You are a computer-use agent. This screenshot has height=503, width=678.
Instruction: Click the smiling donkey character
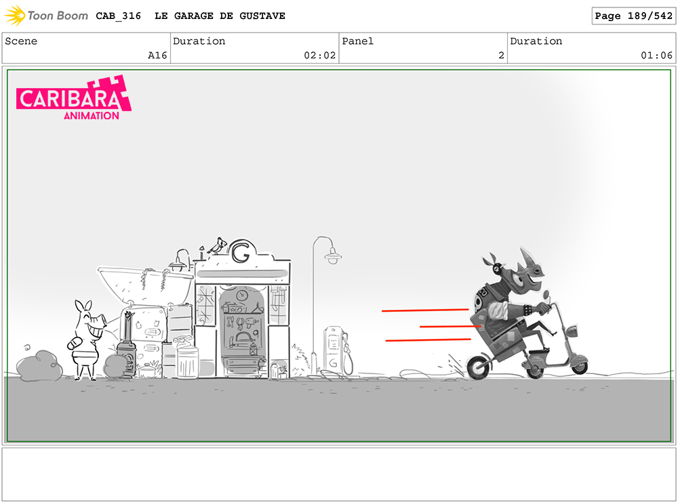click(87, 340)
